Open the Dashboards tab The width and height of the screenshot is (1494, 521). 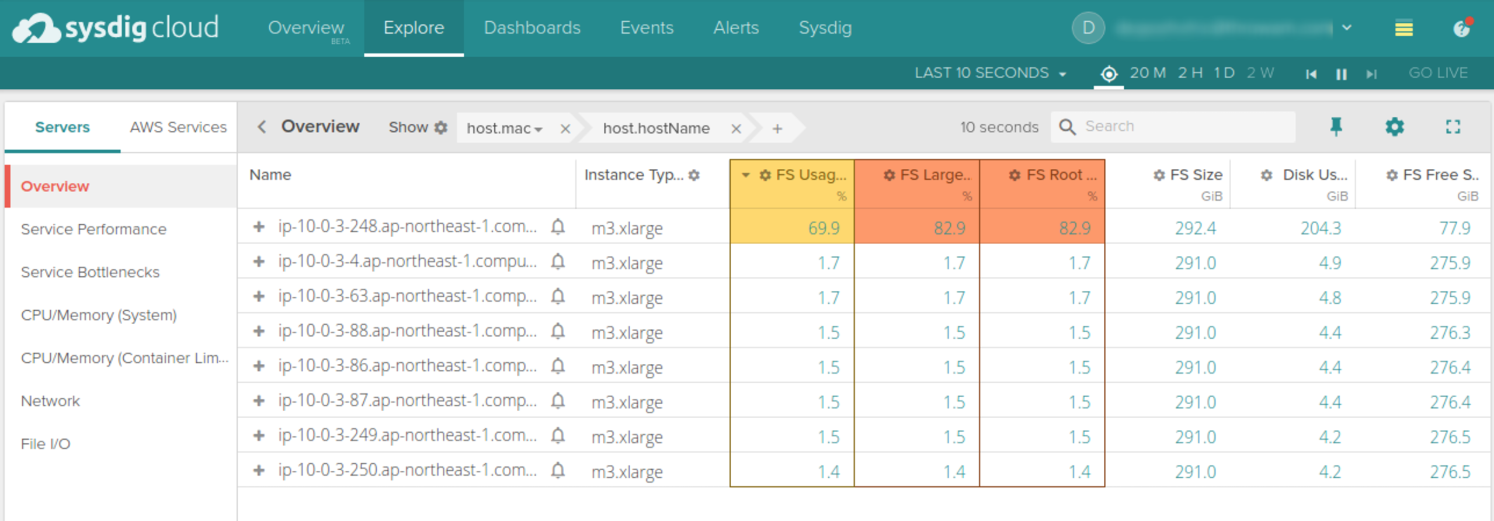(532, 27)
